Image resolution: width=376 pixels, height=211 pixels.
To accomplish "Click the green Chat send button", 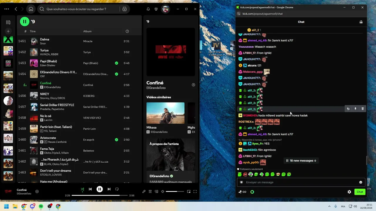I will click(360, 192).
